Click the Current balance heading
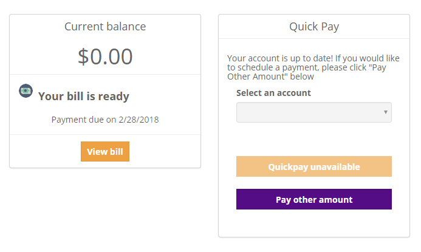Screen dimensions: 421x252 coord(105,27)
